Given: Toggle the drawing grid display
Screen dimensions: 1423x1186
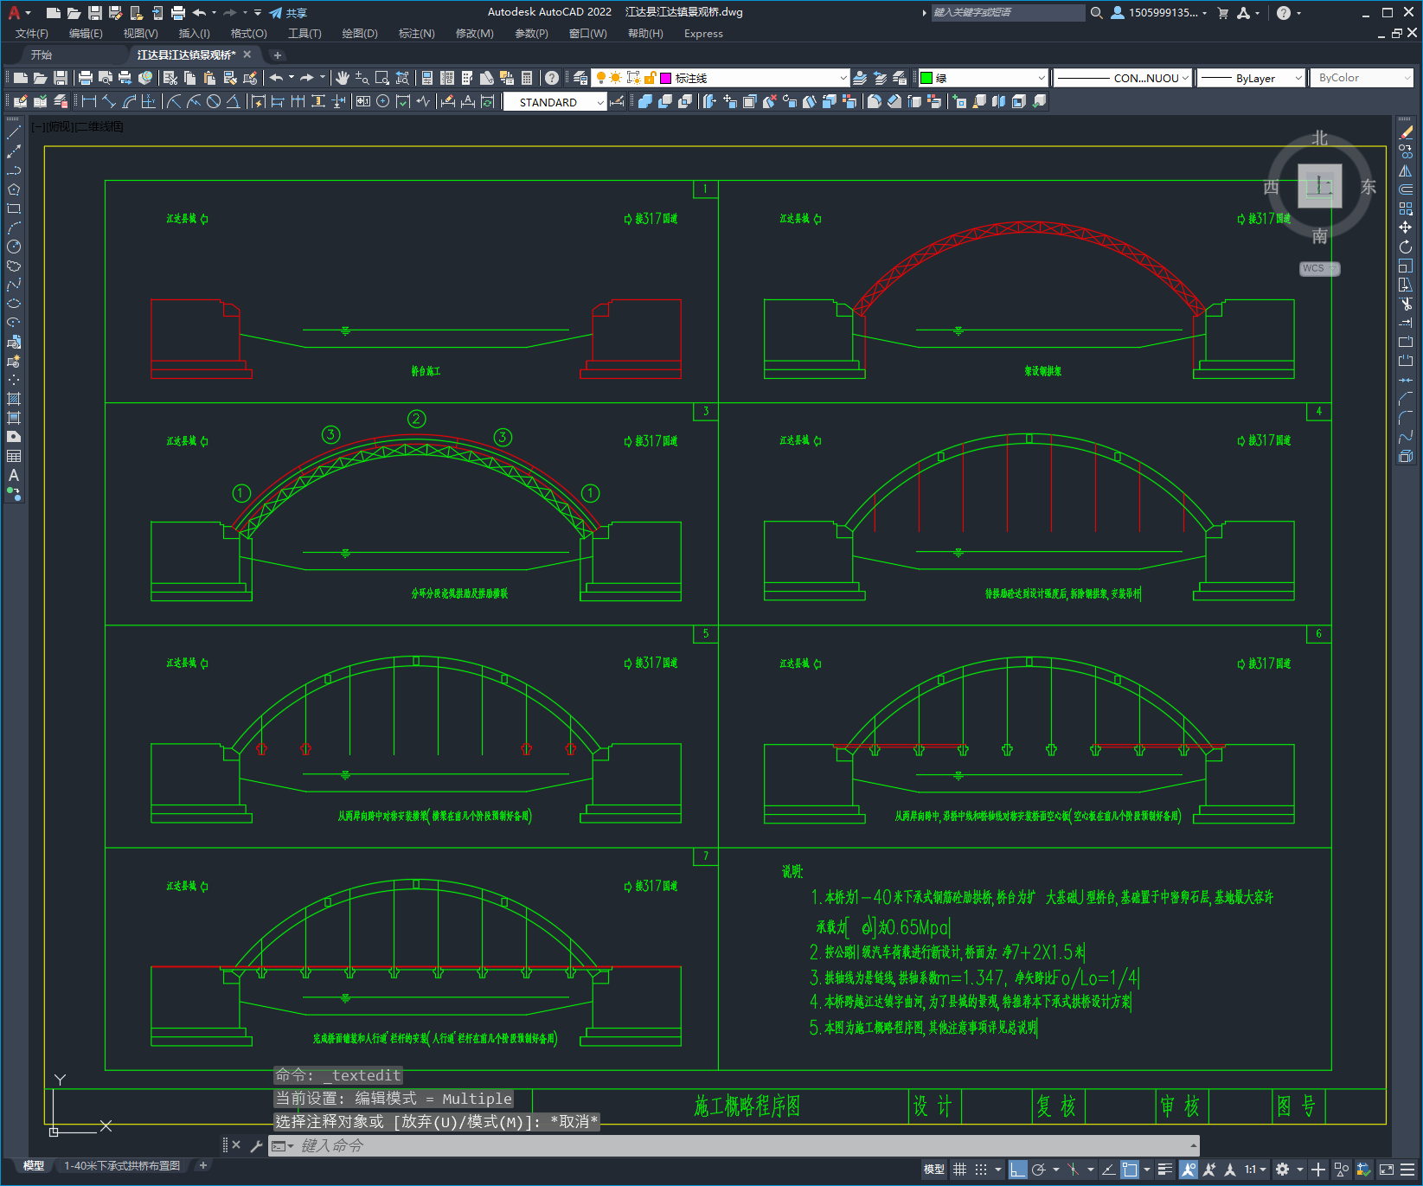Looking at the screenshot, I should click(x=959, y=1170).
